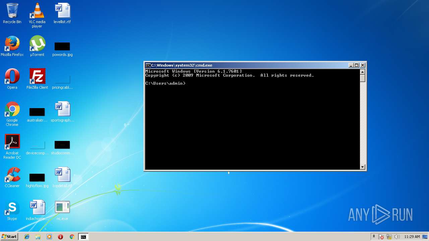Click the Copyright 2009 Microsoft line

pos(230,75)
